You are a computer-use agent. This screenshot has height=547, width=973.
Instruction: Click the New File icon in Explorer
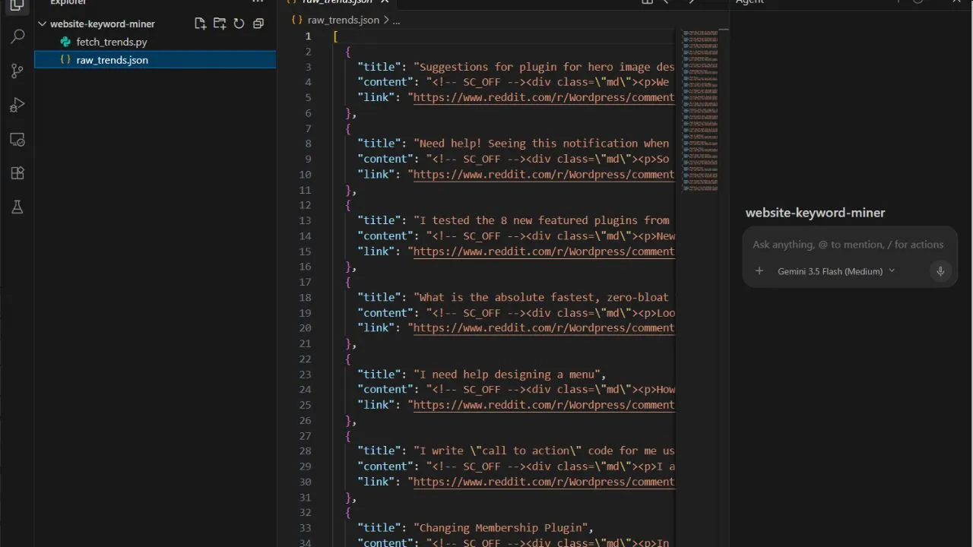click(200, 24)
